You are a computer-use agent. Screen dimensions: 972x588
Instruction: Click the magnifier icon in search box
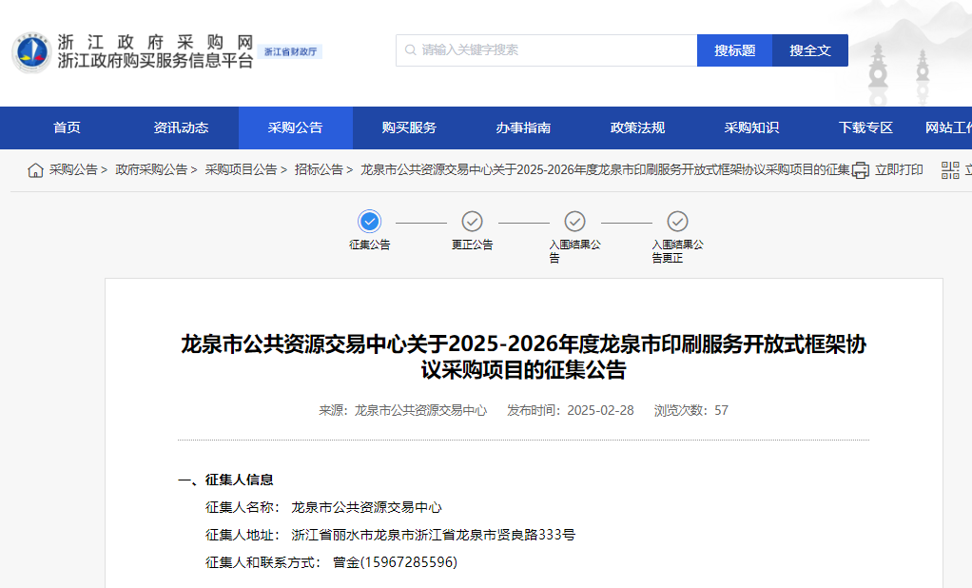point(410,50)
